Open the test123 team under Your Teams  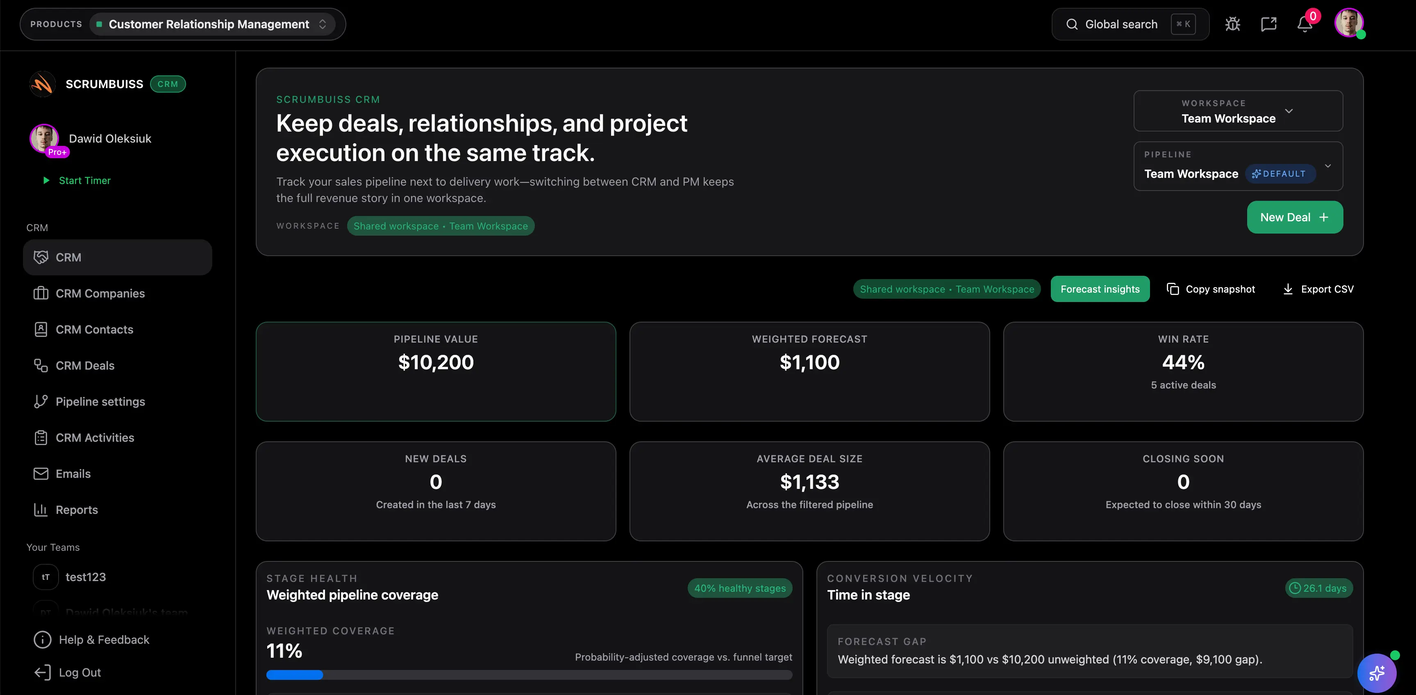click(86, 577)
